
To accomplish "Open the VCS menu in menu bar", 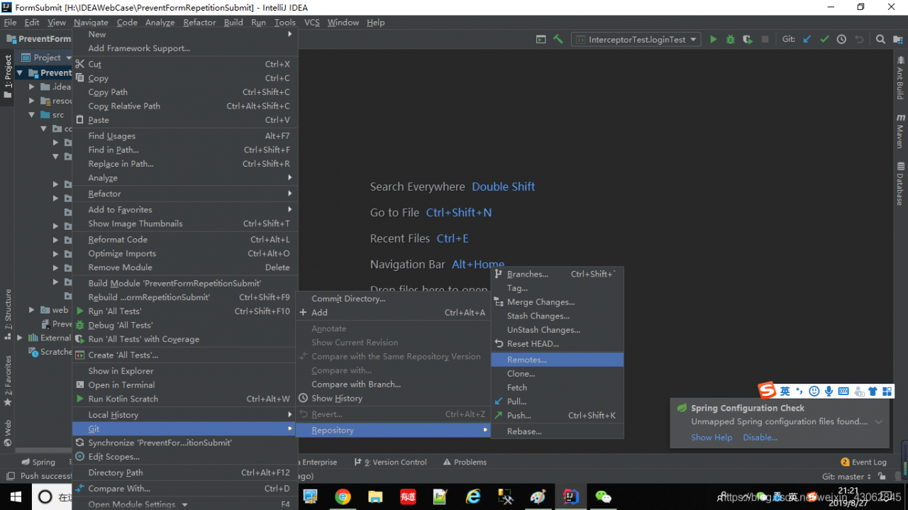I will coord(312,22).
